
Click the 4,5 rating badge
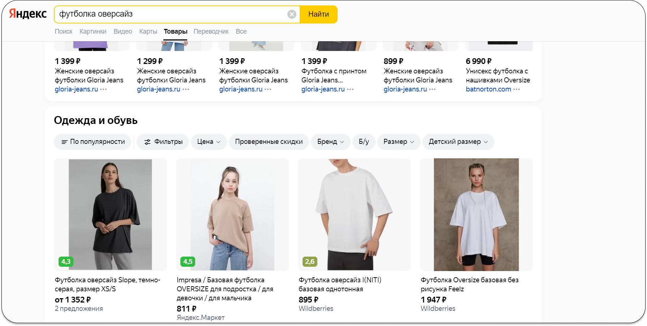[188, 262]
